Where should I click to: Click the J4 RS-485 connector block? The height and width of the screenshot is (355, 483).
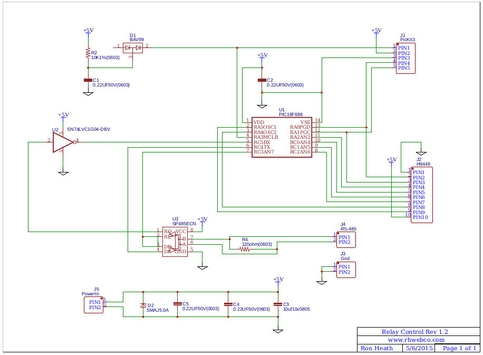[346, 239]
